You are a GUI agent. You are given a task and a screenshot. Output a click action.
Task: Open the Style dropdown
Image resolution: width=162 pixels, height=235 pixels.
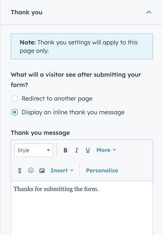click(34, 150)
